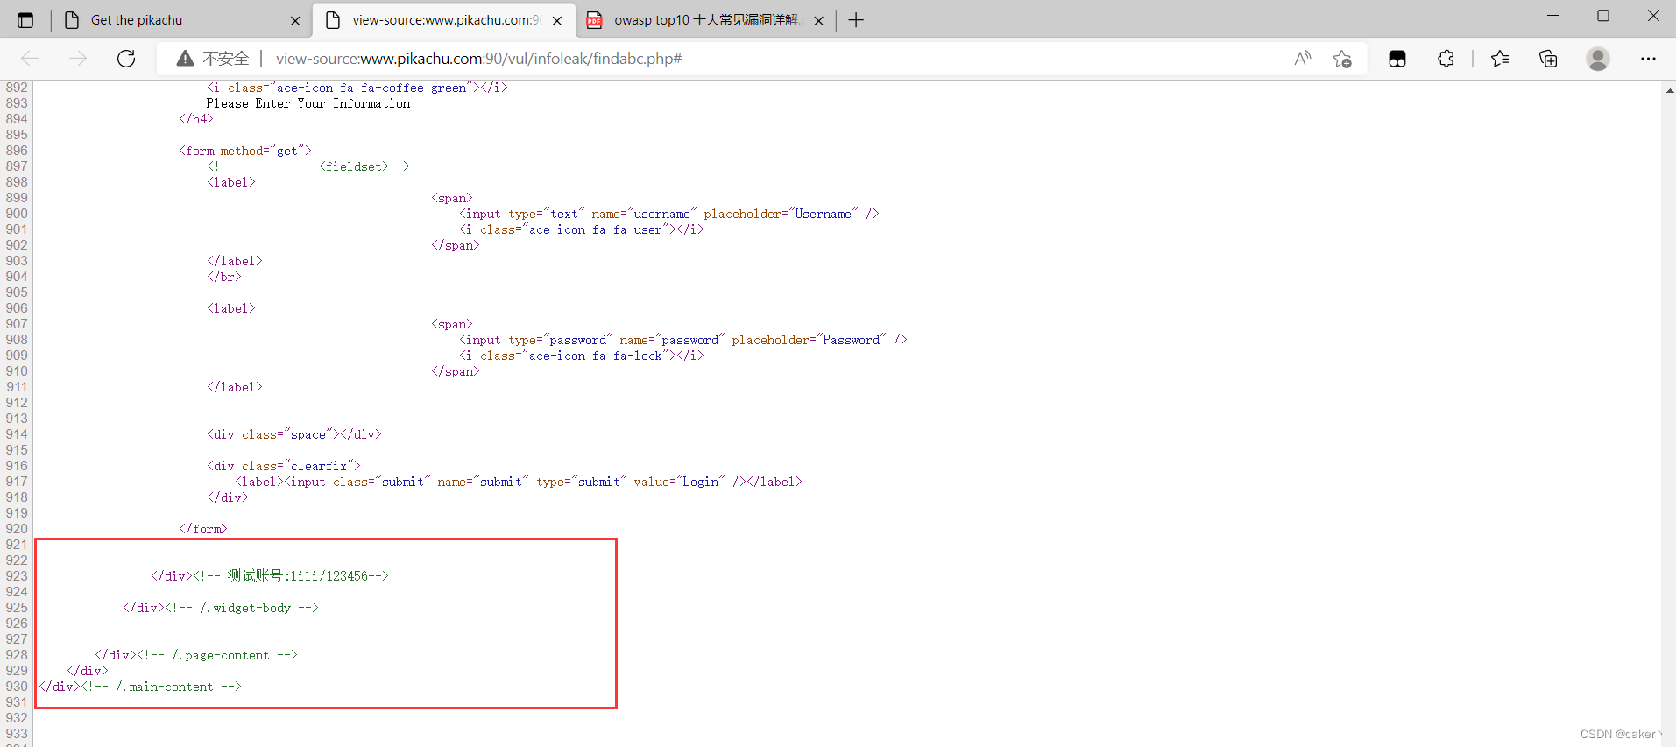Close the browser window

pos(1653,16)
